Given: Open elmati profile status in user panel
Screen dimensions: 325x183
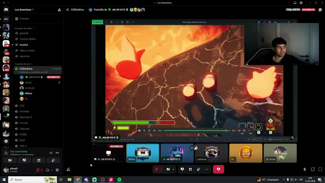Looking at the screenshot, I should tap(14, 170).
